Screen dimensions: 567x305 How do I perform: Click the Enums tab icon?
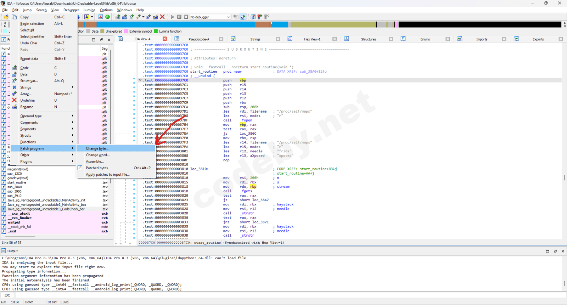coord(403,39)
